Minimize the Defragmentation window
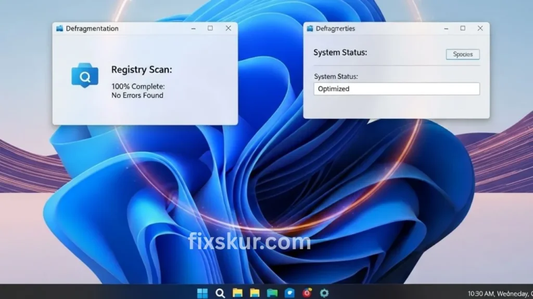 point(194,29)
